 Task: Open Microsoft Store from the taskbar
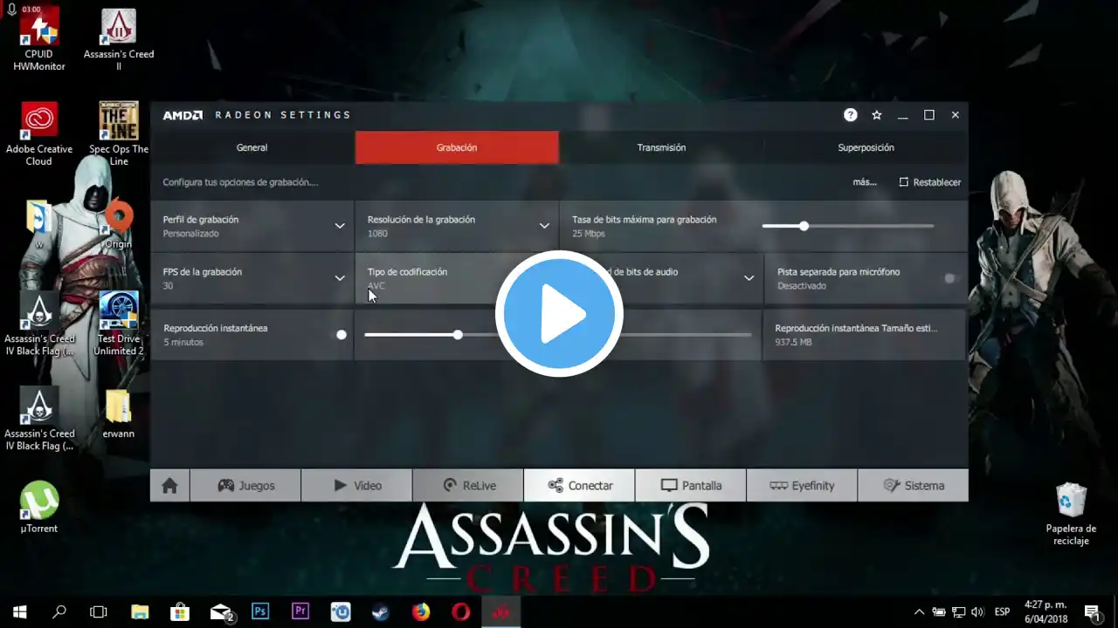coord(180,611)
